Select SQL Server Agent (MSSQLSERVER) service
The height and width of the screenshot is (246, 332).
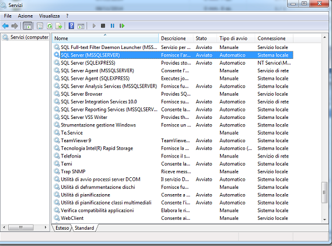[173, 71]
